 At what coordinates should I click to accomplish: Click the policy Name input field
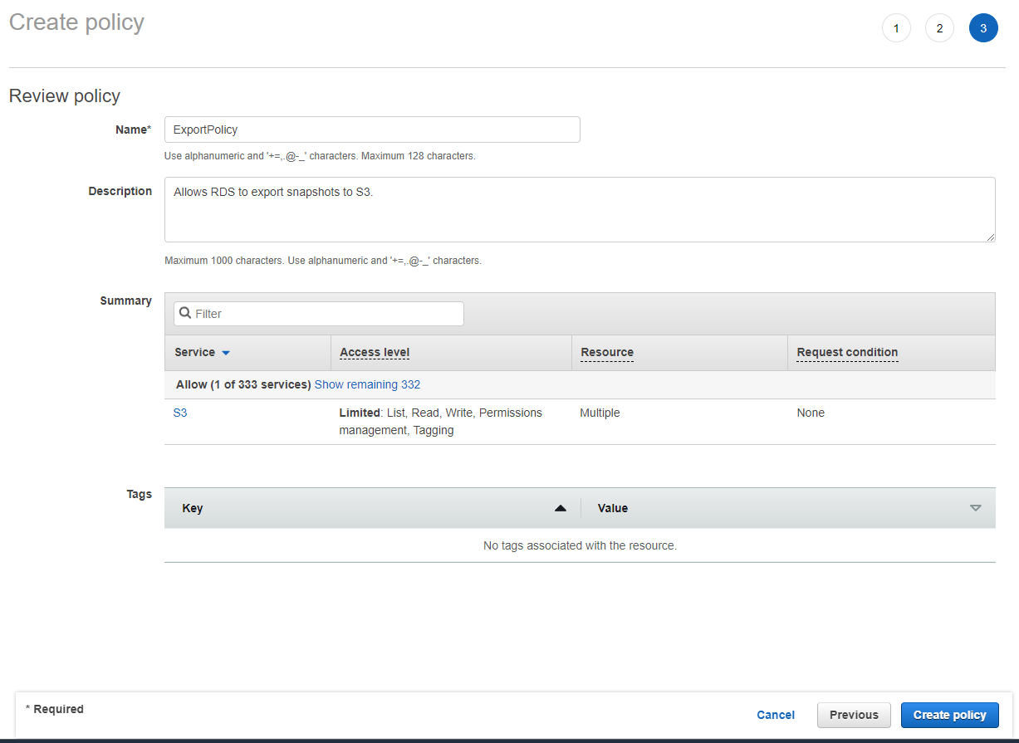(x=372, y=130)
